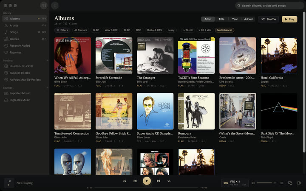This screenshot has width=306, height=191.
Task: Toggle the ALAC filter chip
Action: tap(127, 30)
